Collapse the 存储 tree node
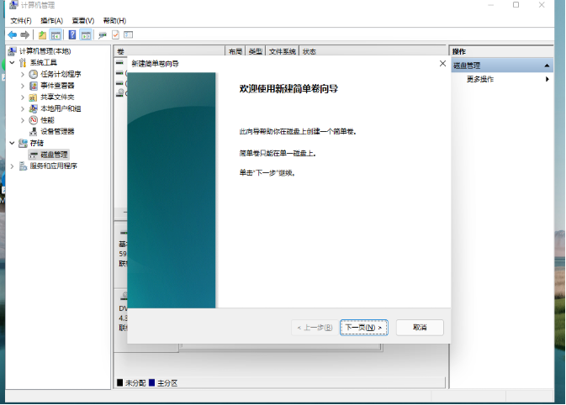 point(12,143)
